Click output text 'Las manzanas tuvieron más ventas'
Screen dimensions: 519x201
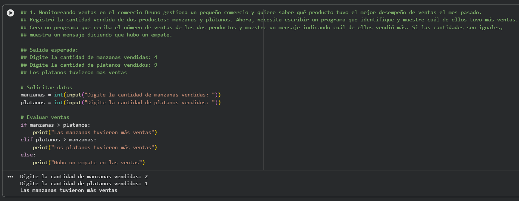[x=69, y=190]
